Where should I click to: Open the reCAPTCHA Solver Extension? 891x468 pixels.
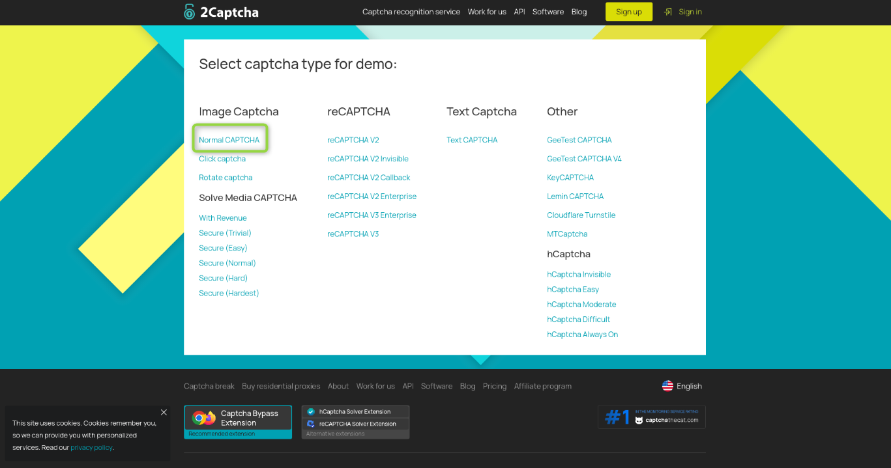[355, 424]
